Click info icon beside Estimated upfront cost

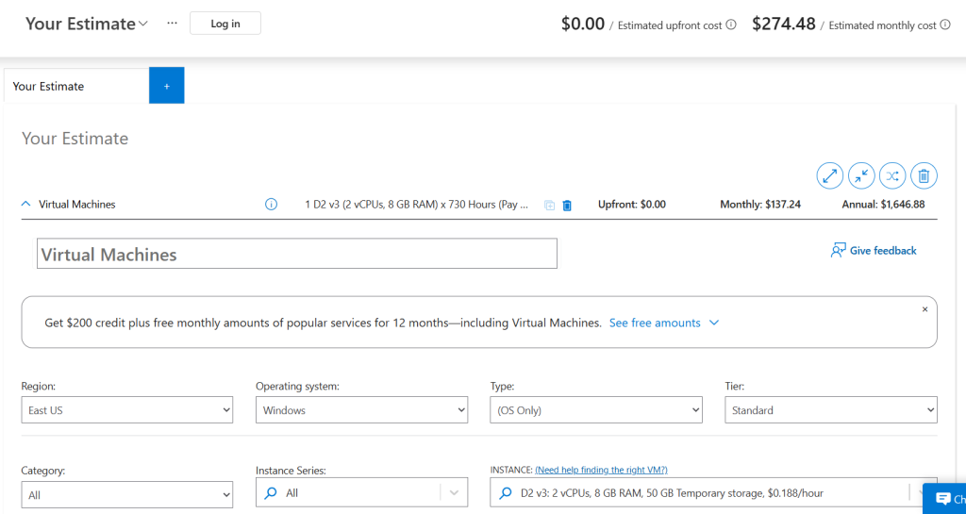click(x=731, y=25)
